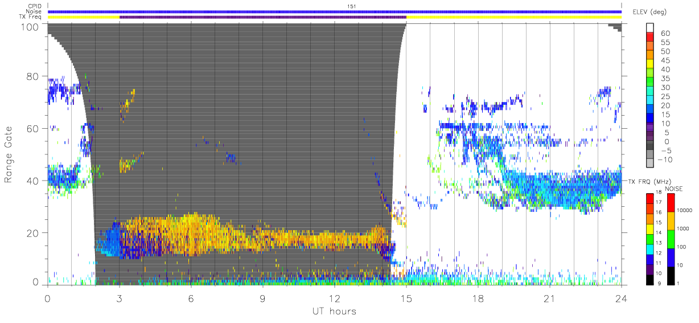
Task: Click the '-10' label on the ELEV scale
Action: [664, 160]
